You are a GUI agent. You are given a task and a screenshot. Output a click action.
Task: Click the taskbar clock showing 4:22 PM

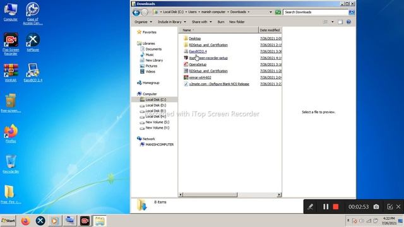389,221
